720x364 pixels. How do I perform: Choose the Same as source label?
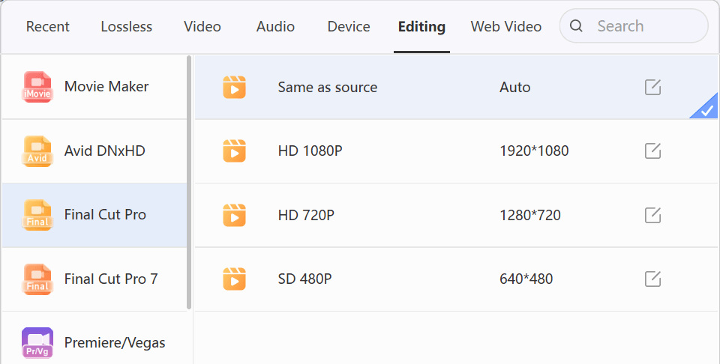click(328, 87)
